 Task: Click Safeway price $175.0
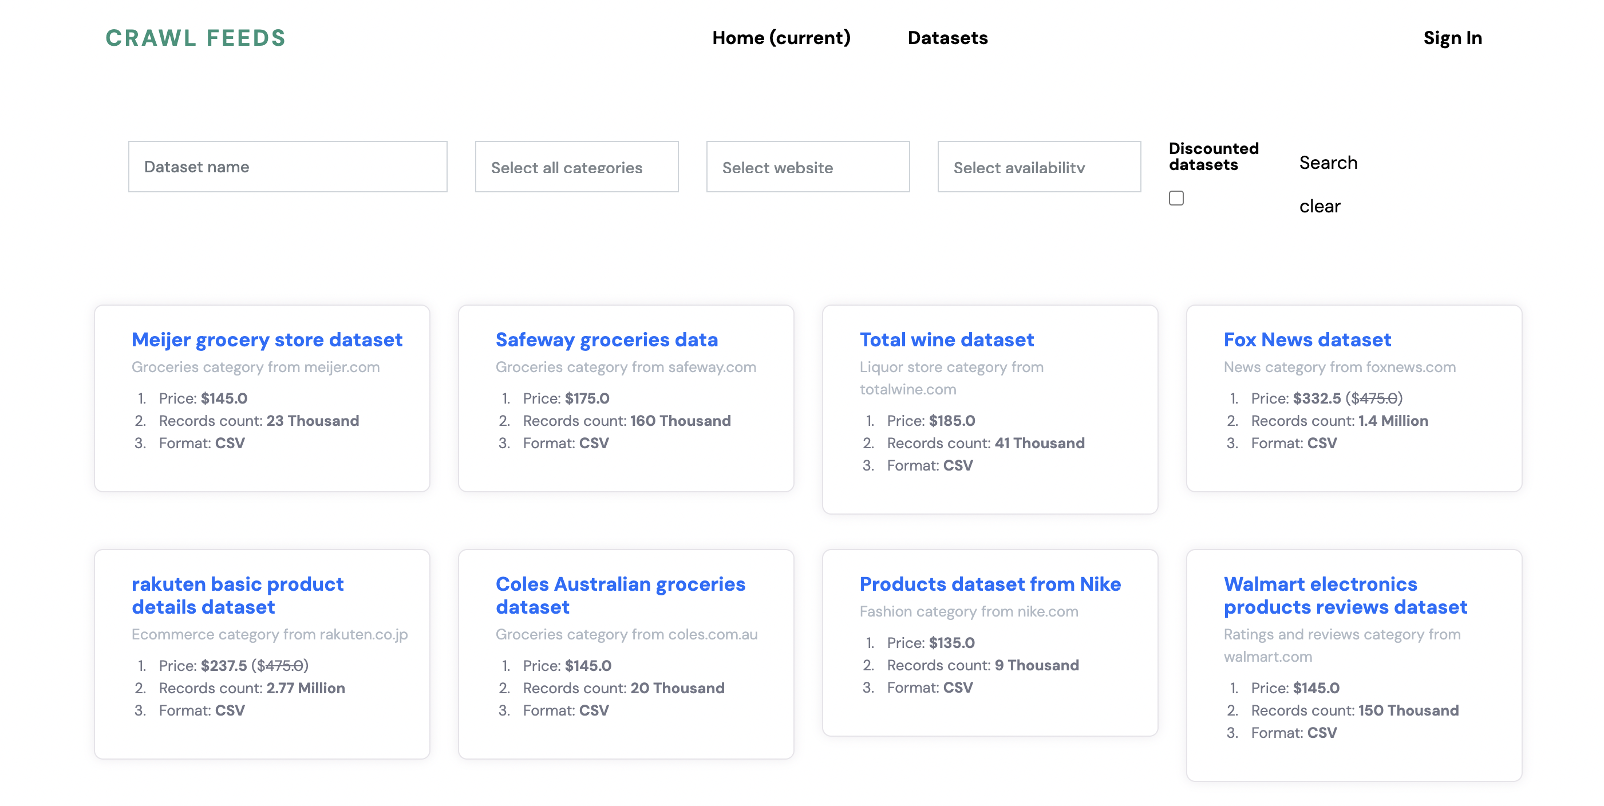point(587,398)
